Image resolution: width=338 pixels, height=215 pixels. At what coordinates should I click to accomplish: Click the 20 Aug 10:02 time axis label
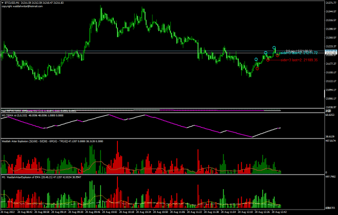click(110, 212)
